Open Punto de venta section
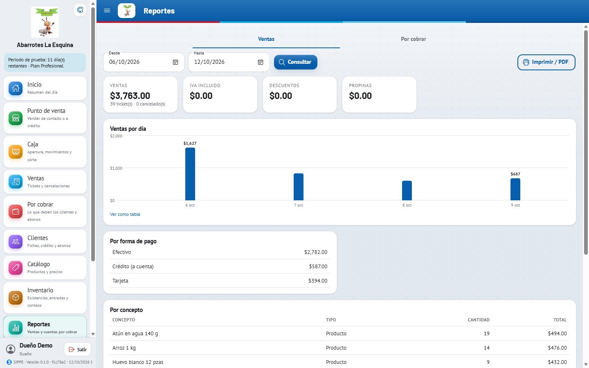This screenshot has height=368, width=589. 45,118
